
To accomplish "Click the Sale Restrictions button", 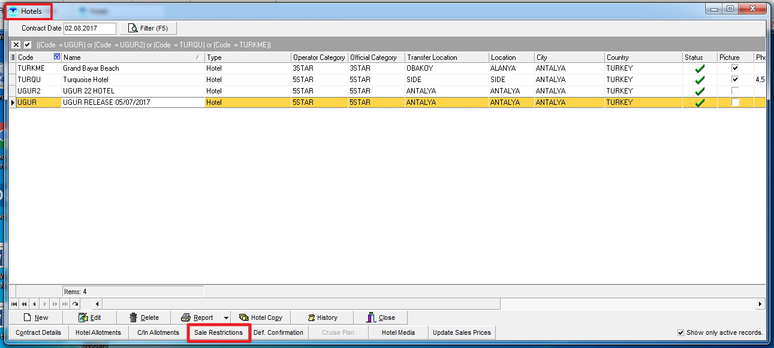I will pyautogui.click(x=218, y=332).
